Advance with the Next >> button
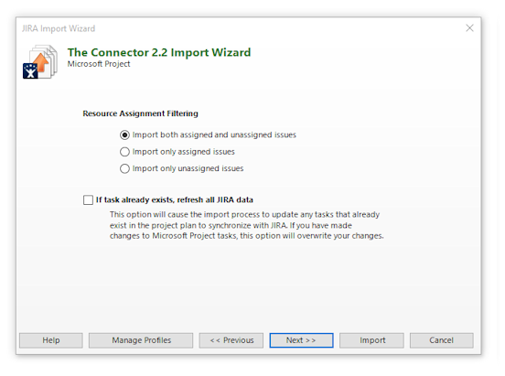This screenshot has width=505, height=376. 301,340
